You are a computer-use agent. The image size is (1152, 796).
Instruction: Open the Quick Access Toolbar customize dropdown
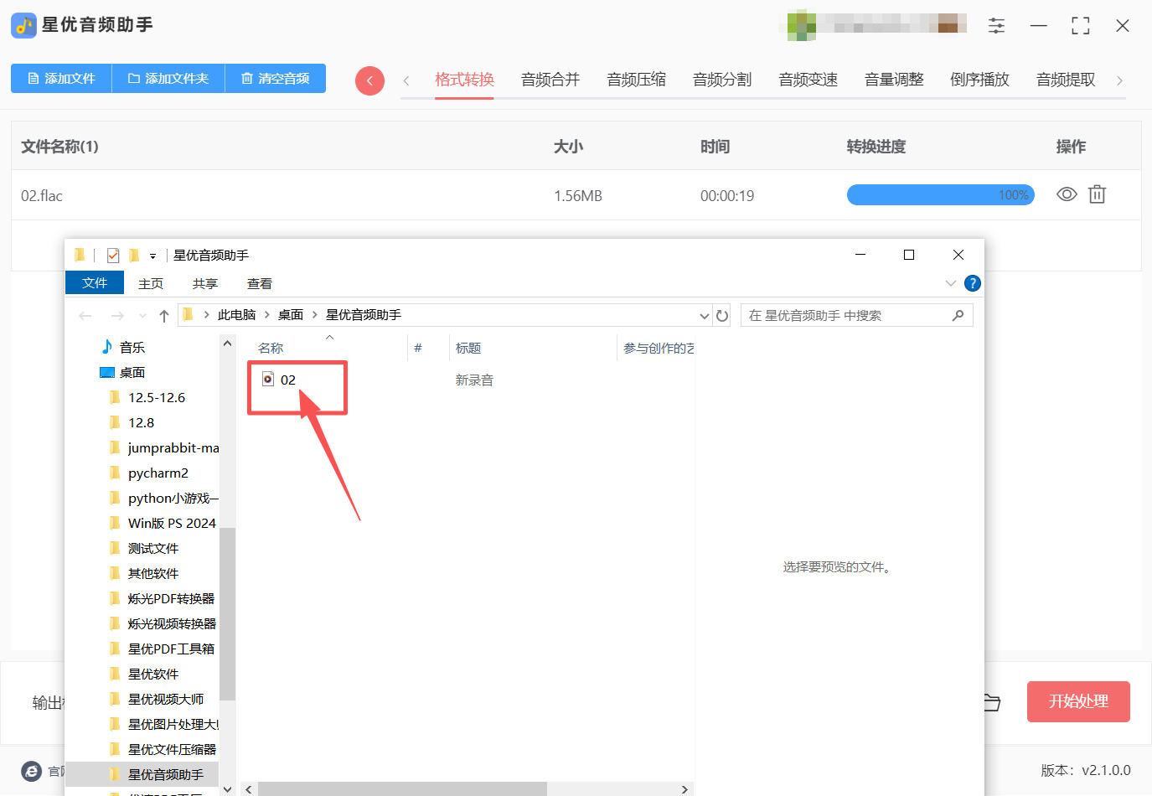(x=152, y=256)
